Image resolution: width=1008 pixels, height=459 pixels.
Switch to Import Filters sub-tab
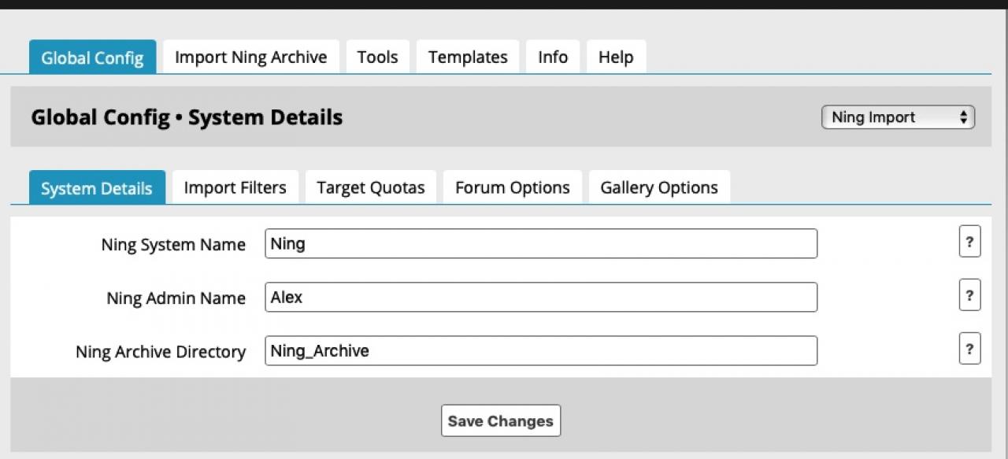tap(235, 188)
